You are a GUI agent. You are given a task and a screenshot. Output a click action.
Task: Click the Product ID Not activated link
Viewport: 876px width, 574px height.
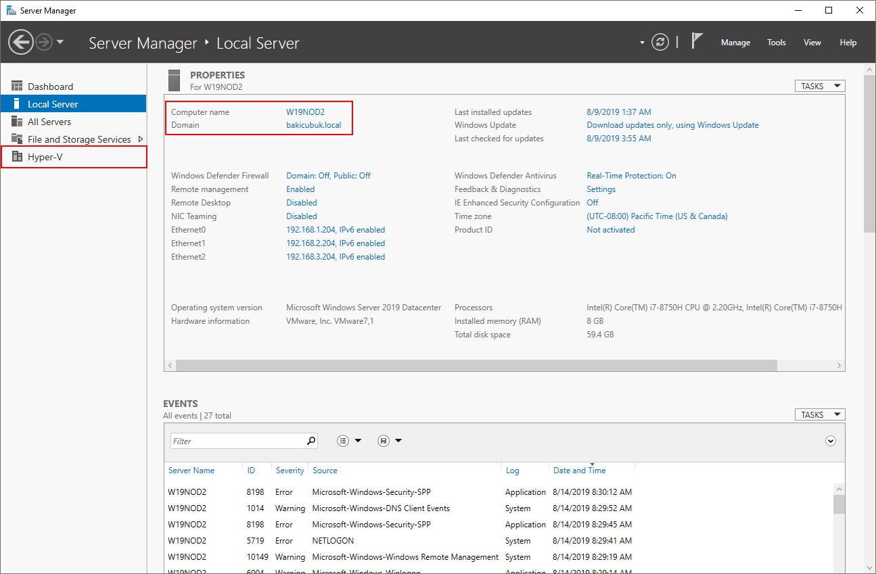(x=611, y=230)
